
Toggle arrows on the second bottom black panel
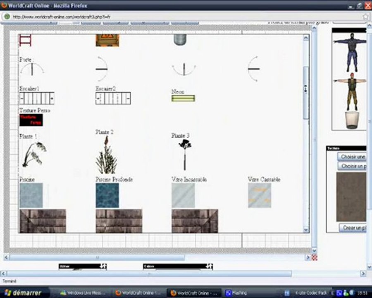point(209,266)
